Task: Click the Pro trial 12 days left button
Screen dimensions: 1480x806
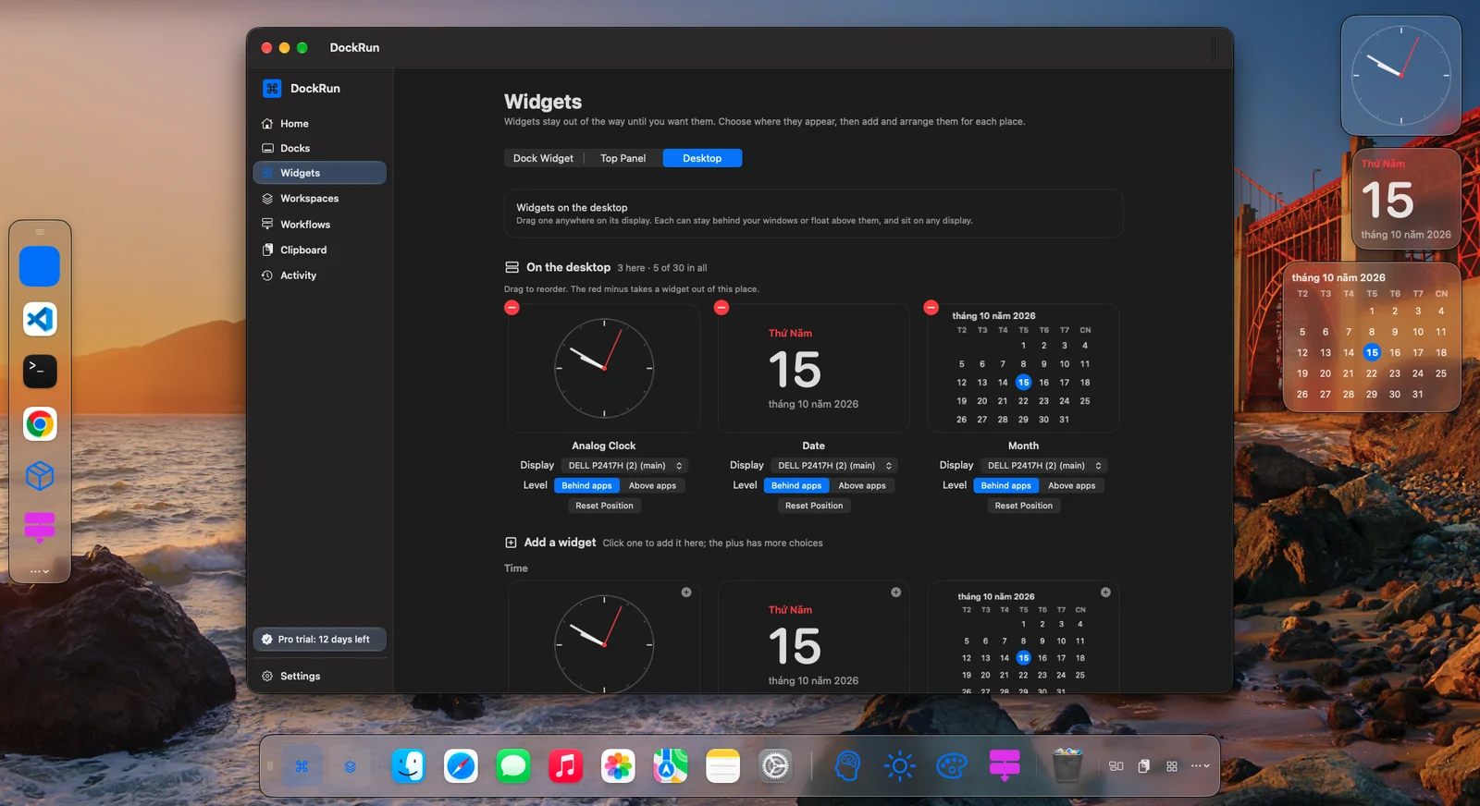Action: pyautogui.click(x=319, y=640)
